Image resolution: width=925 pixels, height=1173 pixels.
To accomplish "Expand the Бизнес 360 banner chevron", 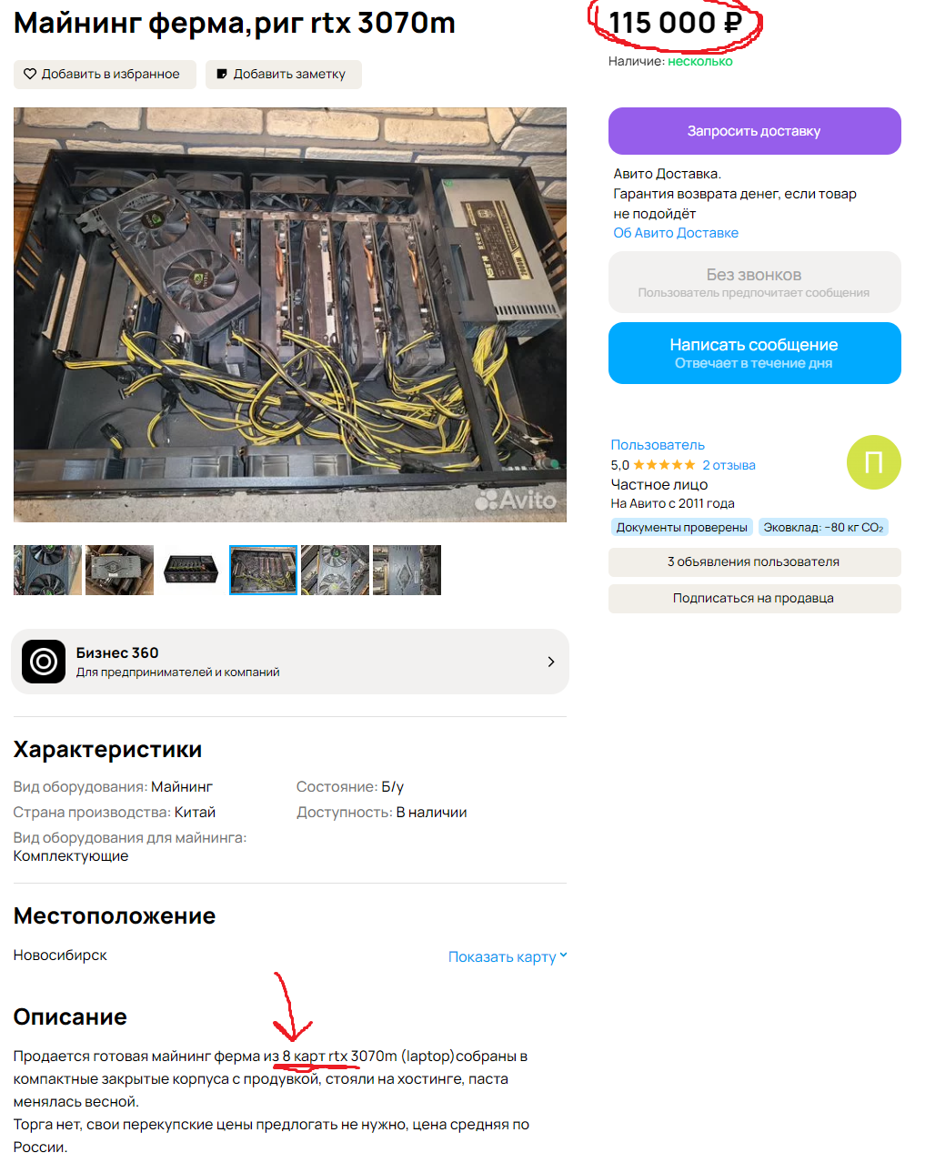I will click(551, 662).
